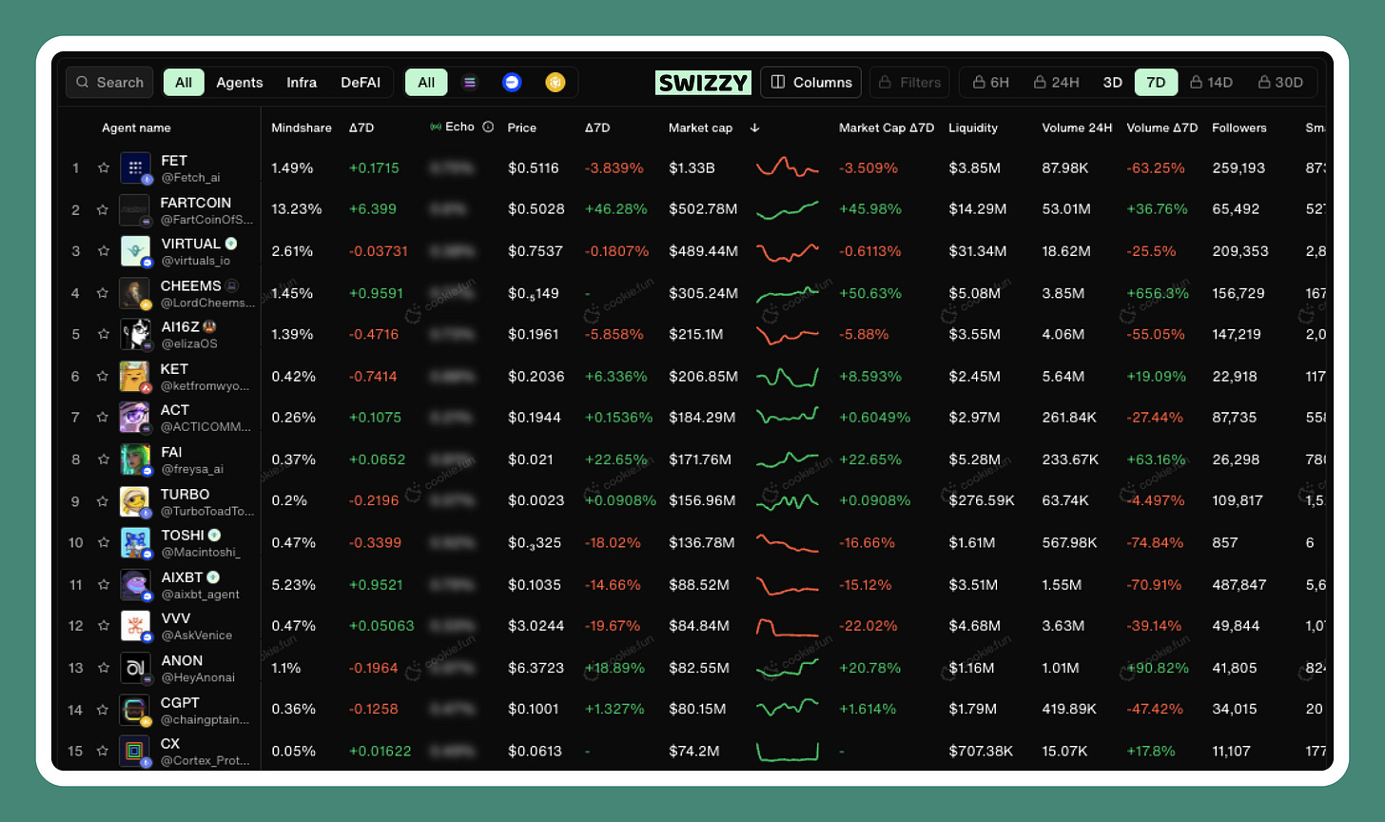
Task: Open the VVV agent avatar
Action: click(x=135, y=625)
